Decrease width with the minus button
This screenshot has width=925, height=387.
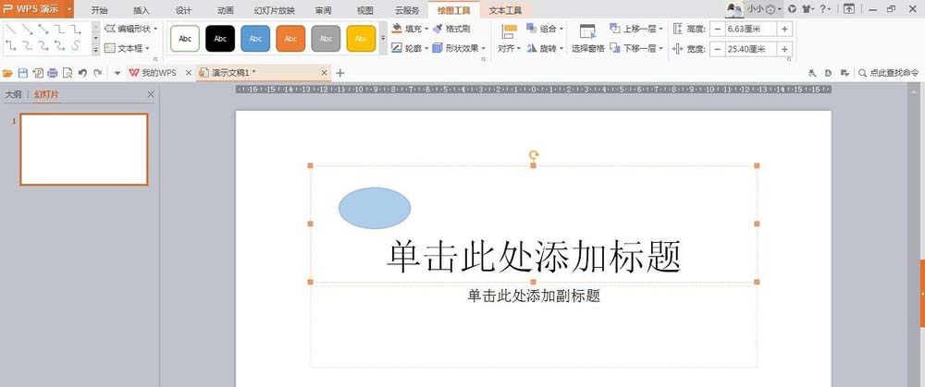click(x=717, y=48)
